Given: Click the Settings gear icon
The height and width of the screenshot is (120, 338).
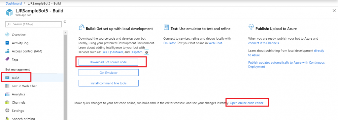Looking at the screenshot, I should point(7,110).
